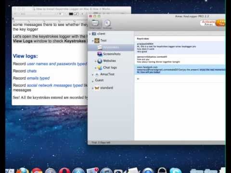The image size is (231, 173).
Task: Select the AmacTest user icon
Action: (x=97, y=74)
